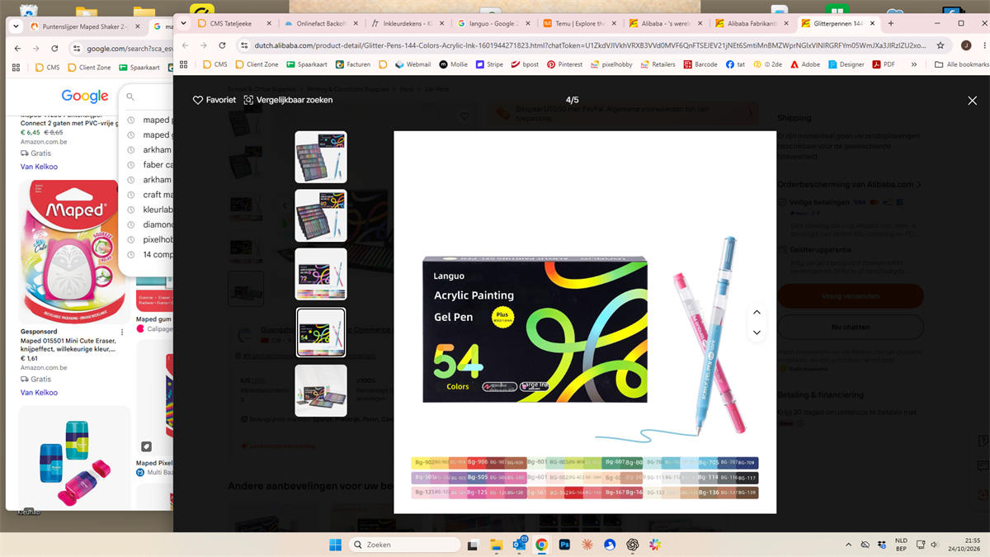Screen dimensions: 990x557
Task: Show more bookmarks with the double chevron
Action: [913, 64]
